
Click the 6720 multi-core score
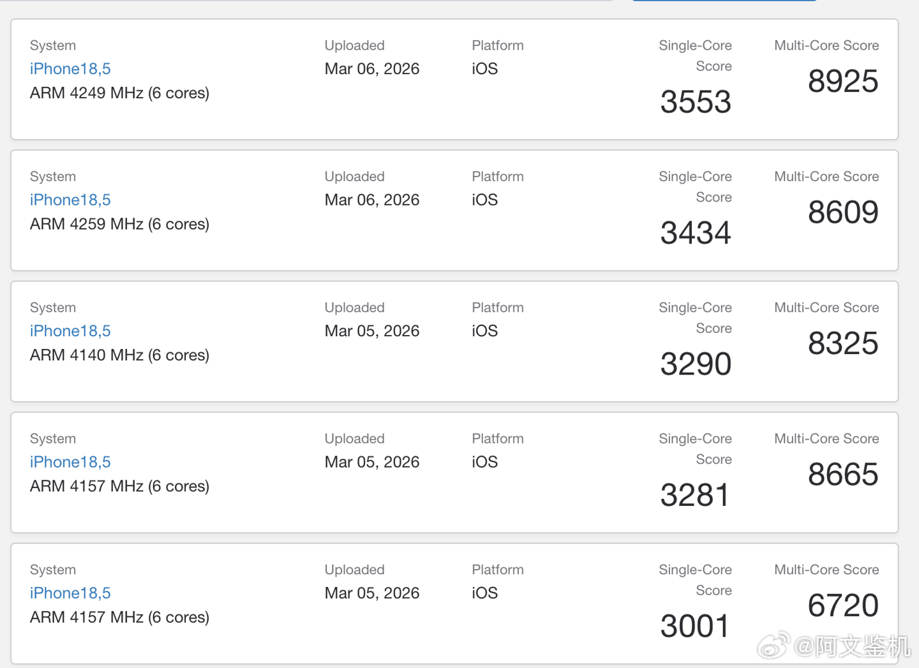click(843, 606)
